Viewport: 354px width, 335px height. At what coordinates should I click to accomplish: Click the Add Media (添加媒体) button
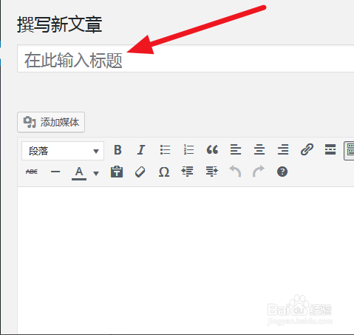tap(51, 122)
